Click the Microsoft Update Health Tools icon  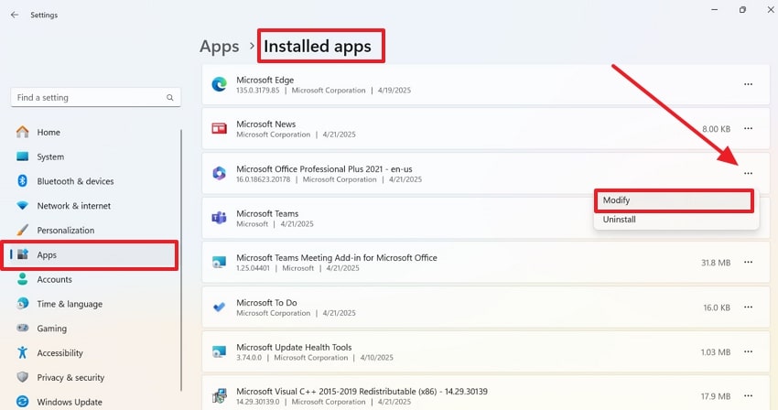[219, 351]
